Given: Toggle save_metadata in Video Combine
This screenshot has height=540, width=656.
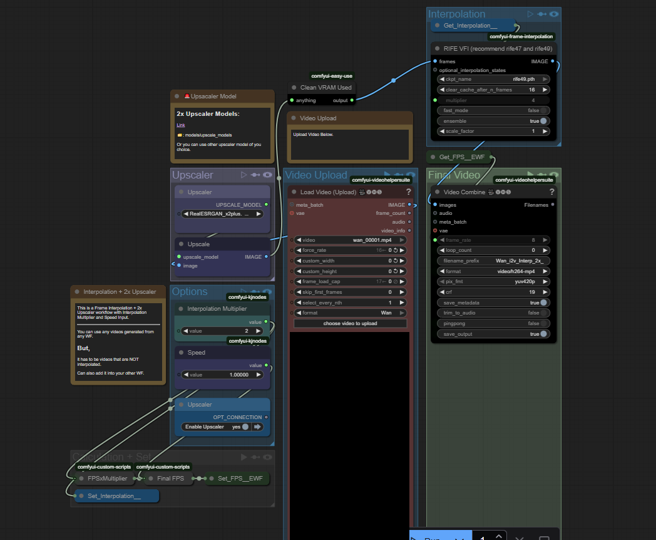Looking at the screenshot, I should tap(493, 303).
